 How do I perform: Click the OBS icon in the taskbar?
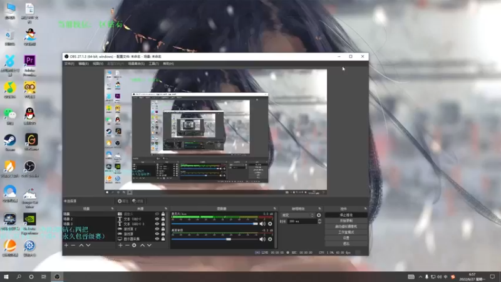(57, 276)
